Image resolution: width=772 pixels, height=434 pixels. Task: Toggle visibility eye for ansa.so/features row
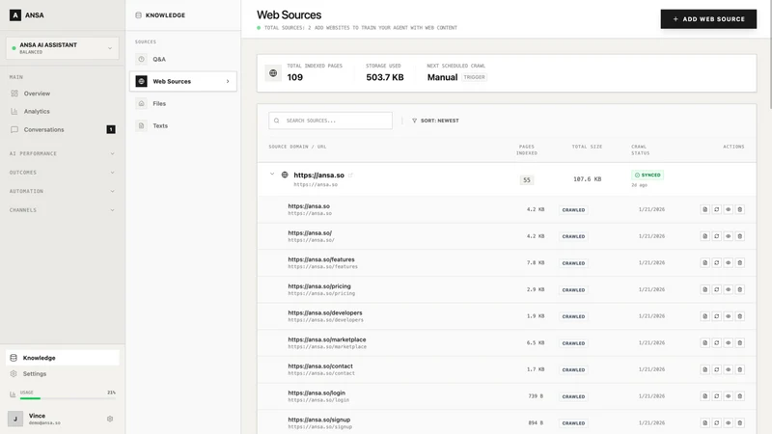click(x=729, y=262)
